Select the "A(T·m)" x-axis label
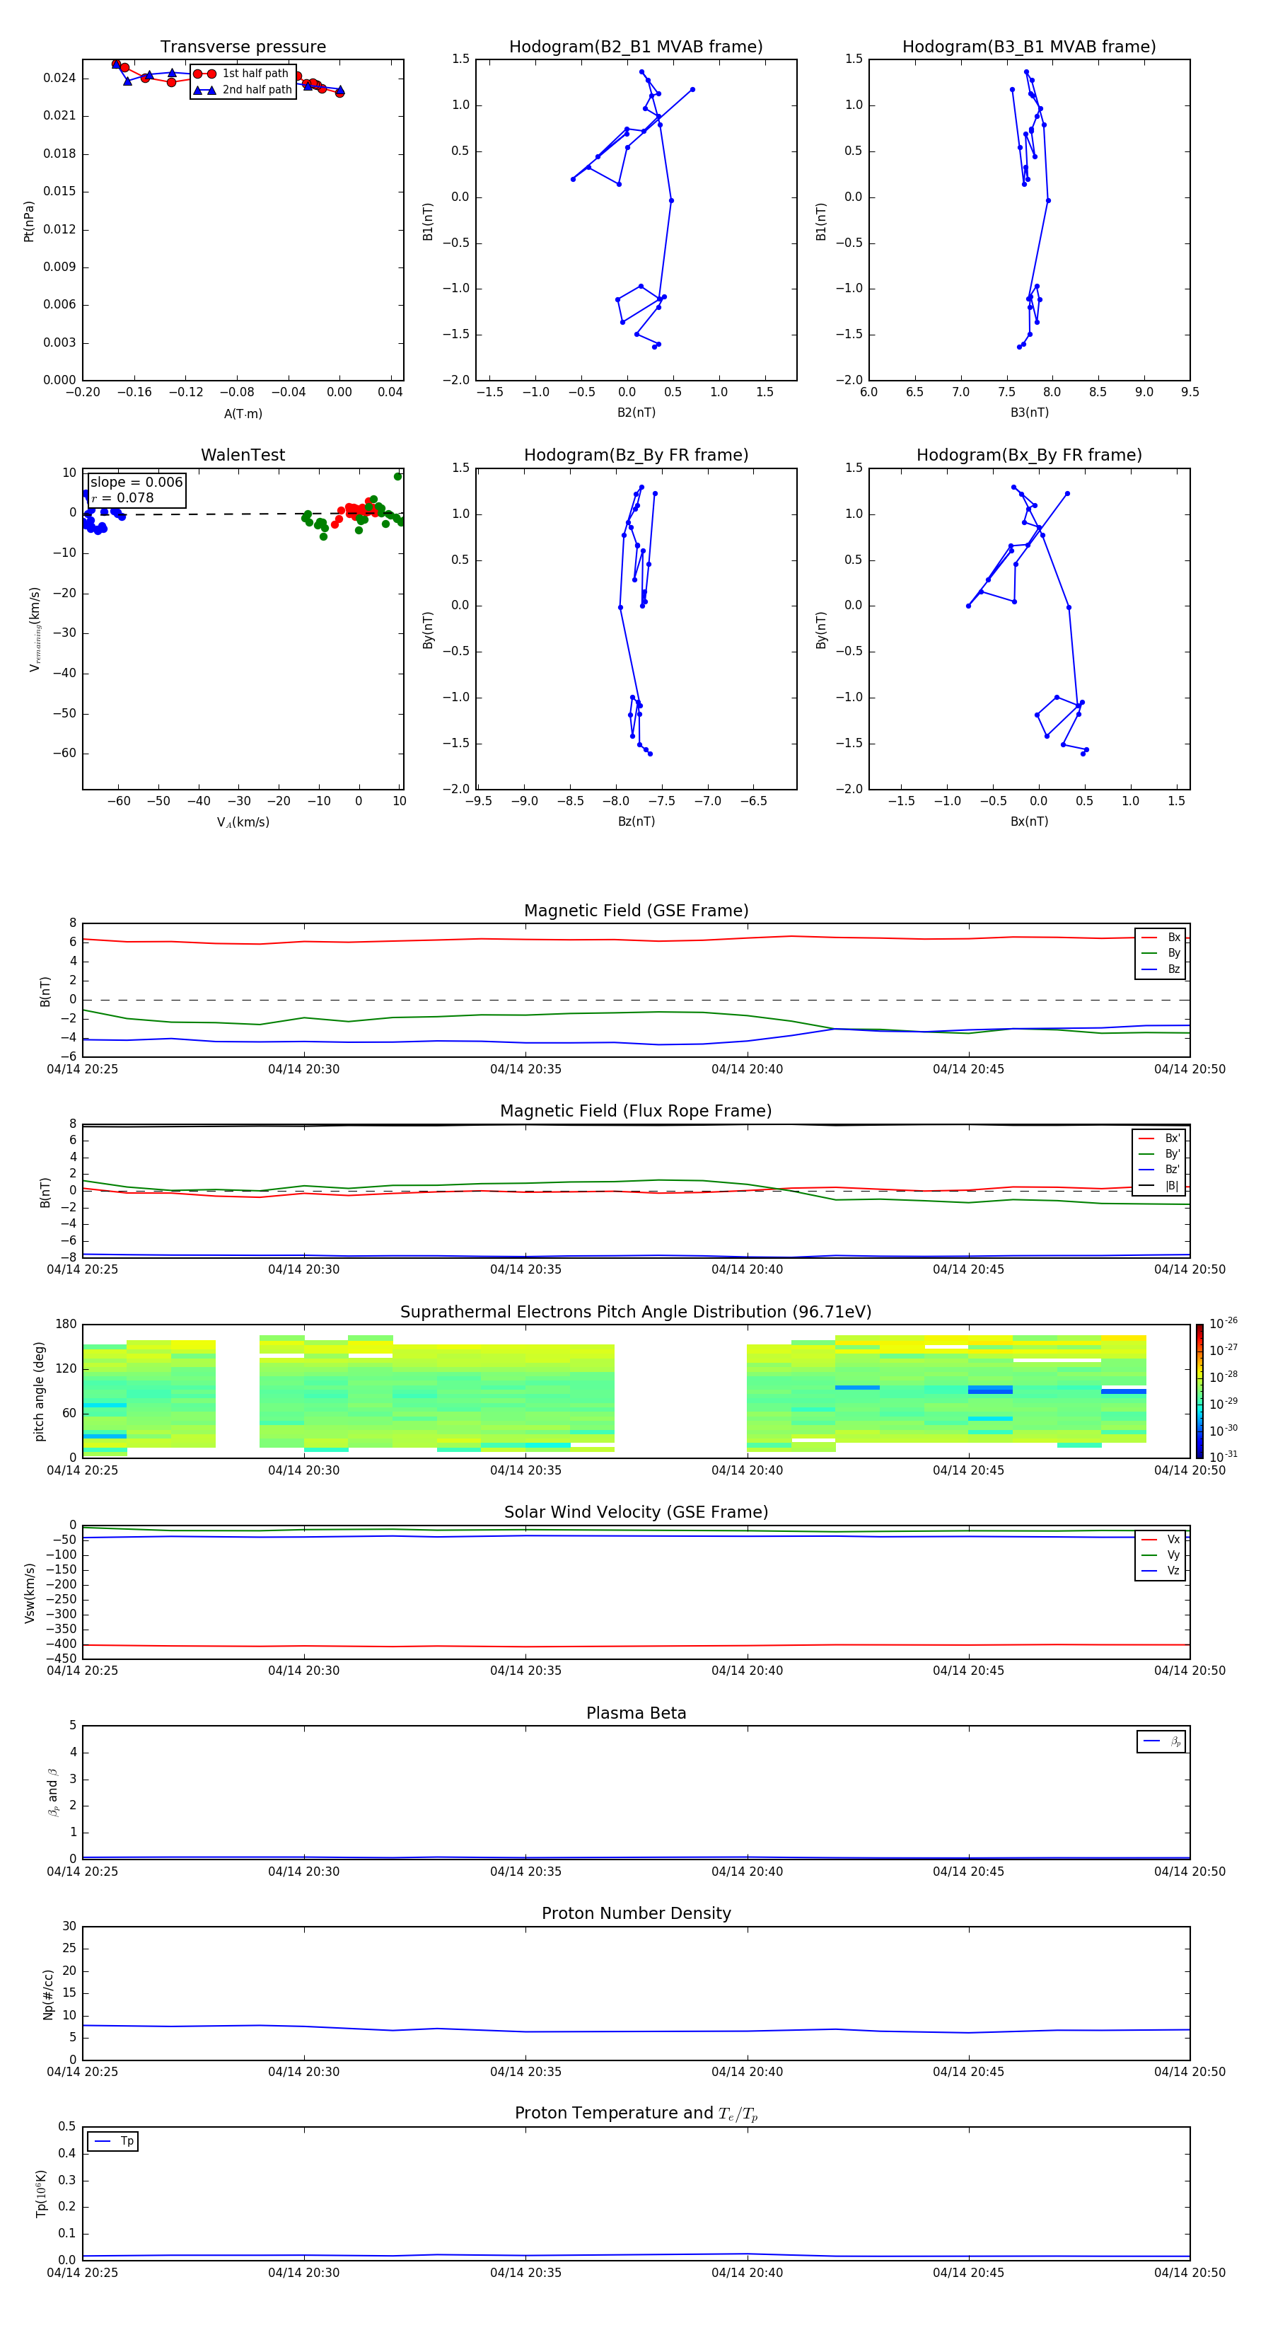This screenshot has height=2335, width=1273. [x=243, y=414]
